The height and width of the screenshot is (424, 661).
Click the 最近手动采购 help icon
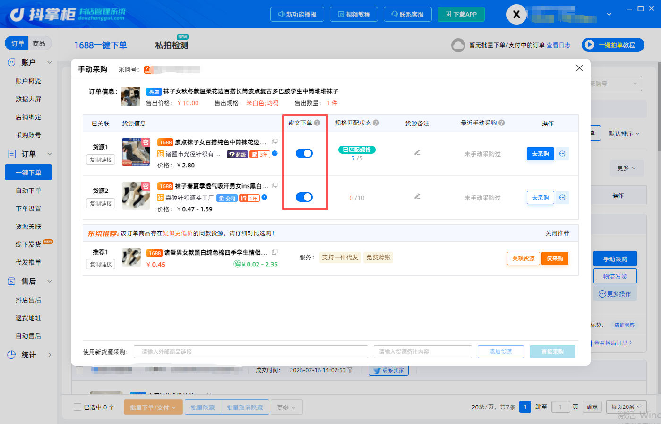coord(502,123)
